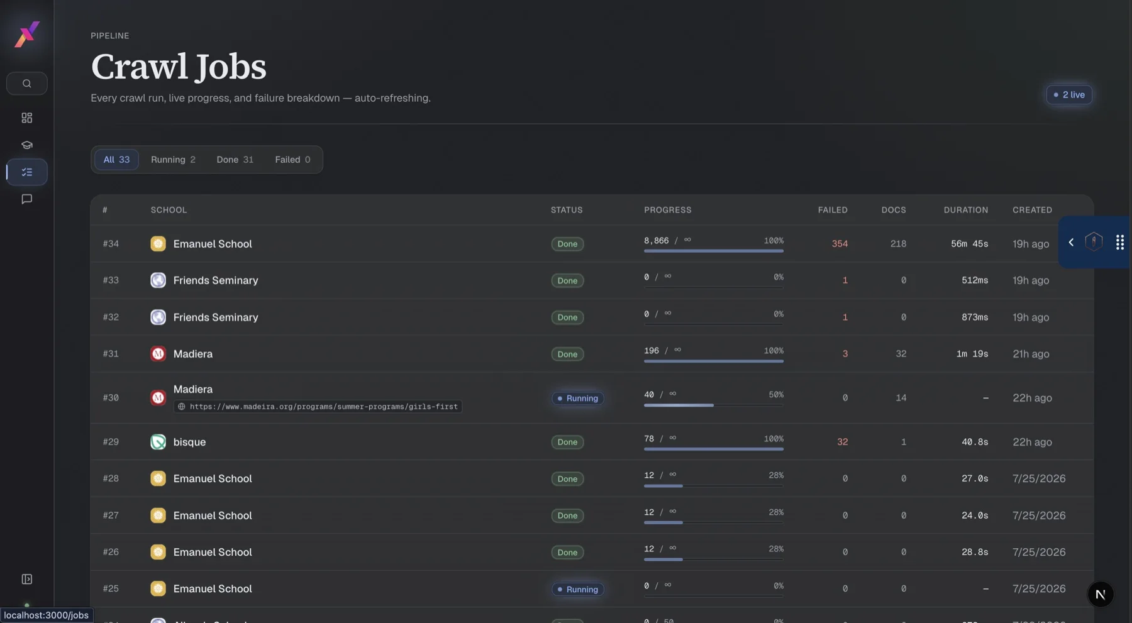Click docs count 32 in row #31
Screen dimensions: 1132x623
(901, 354)
